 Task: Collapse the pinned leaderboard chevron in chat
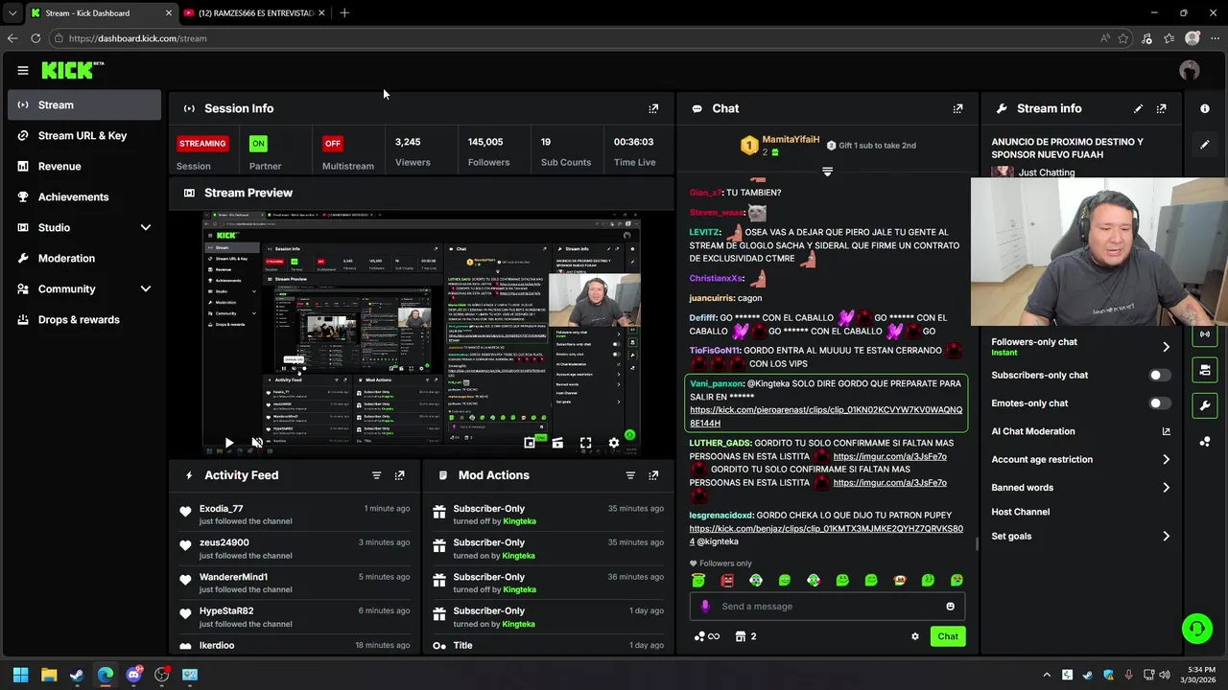coord(827,172)
